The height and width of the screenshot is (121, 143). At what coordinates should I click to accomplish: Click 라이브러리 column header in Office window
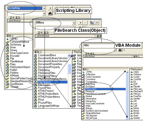[x=65, y=36]
